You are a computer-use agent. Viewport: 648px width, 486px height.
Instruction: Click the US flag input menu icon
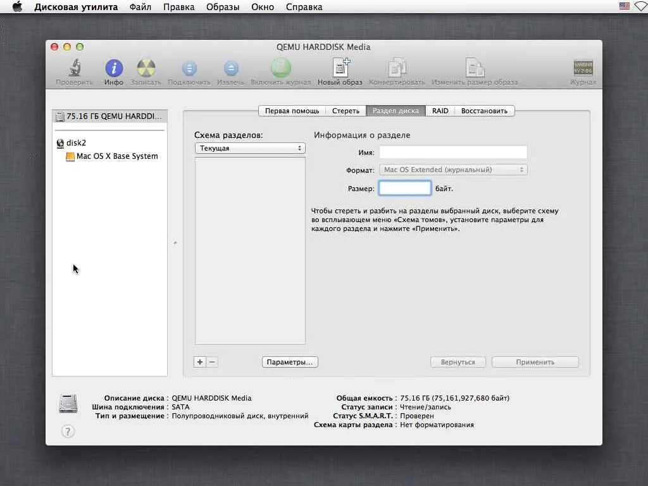624,6
